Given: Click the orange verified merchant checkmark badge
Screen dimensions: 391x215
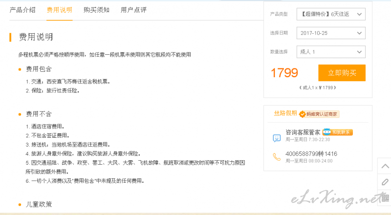Looking at the screenshot, I should coord(302,114).
